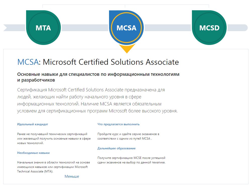This screenshot has height=189, width=252.
Task: Click the Что предлагается выполнить heading
Action: [118, 124]
